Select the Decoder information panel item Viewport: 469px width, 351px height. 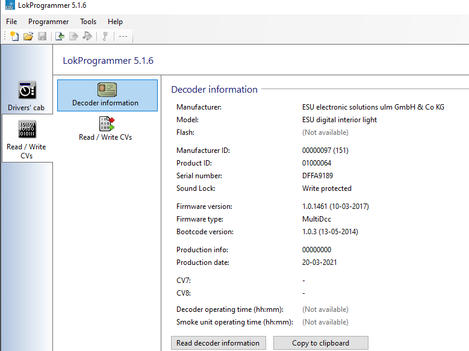pos(107,95)
